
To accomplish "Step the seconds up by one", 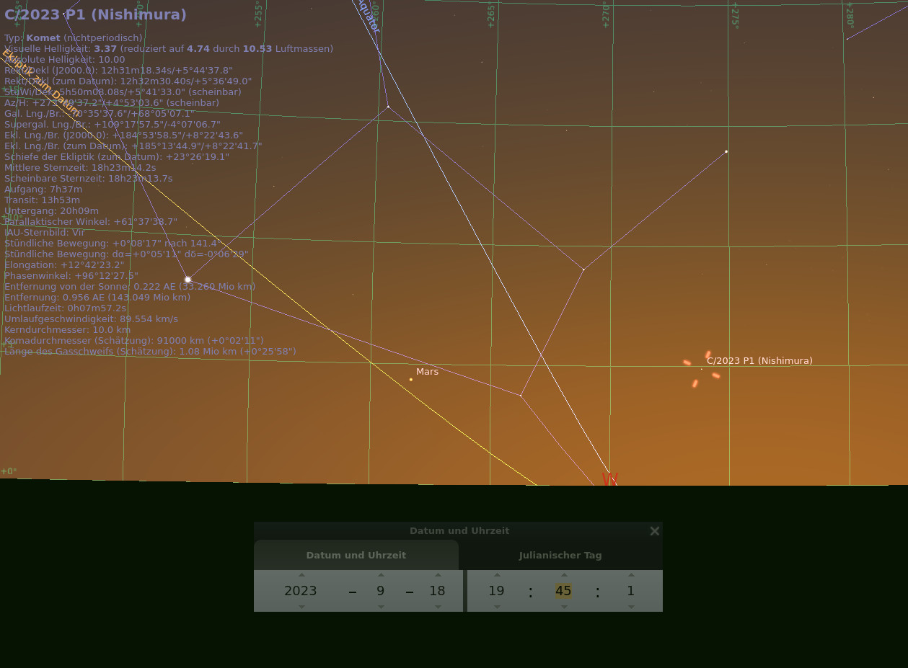I will click(x=631, y=575).
